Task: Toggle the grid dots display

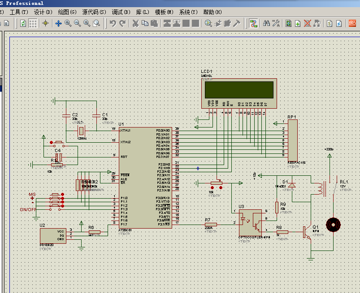Action: 33,23
